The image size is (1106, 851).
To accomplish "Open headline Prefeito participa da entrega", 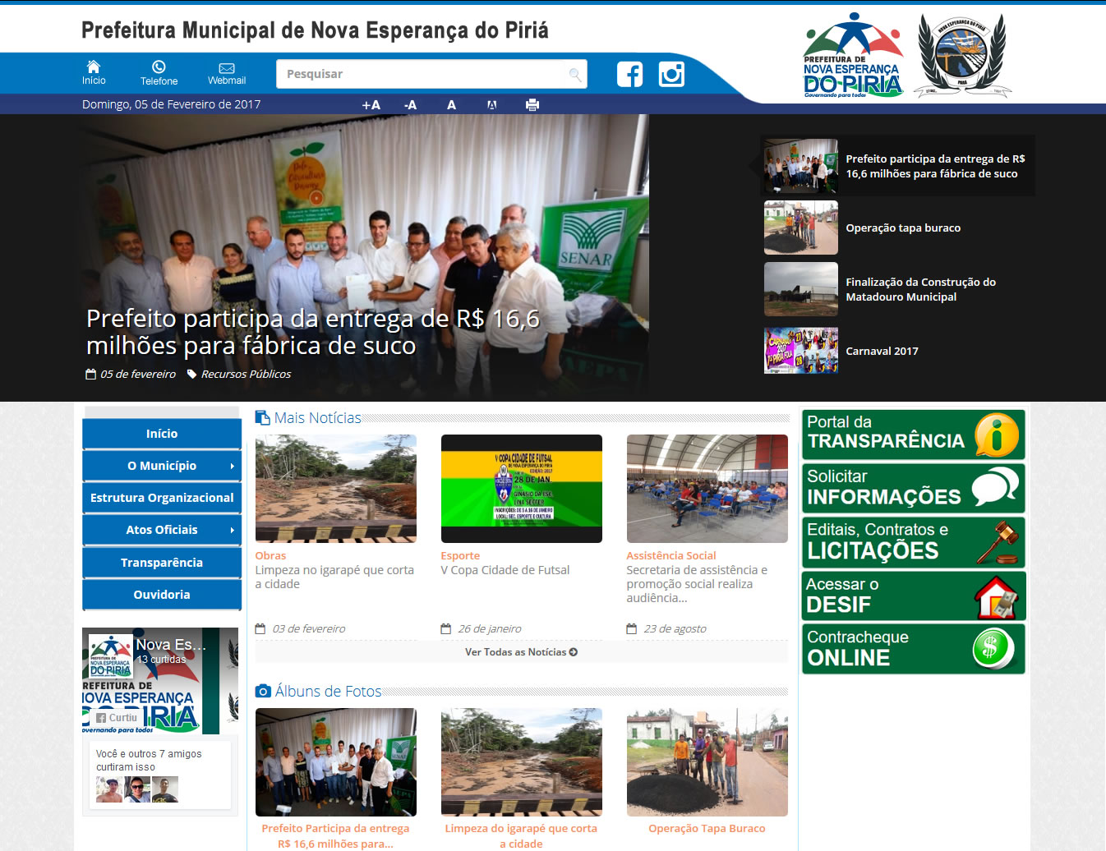I will [x=313, y=332].
